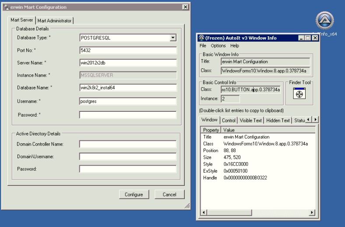Image resolution: width=345 pixels, height=227 pixels.
Task: Click the Active Directory Password field
Action: tap(128, 169)
